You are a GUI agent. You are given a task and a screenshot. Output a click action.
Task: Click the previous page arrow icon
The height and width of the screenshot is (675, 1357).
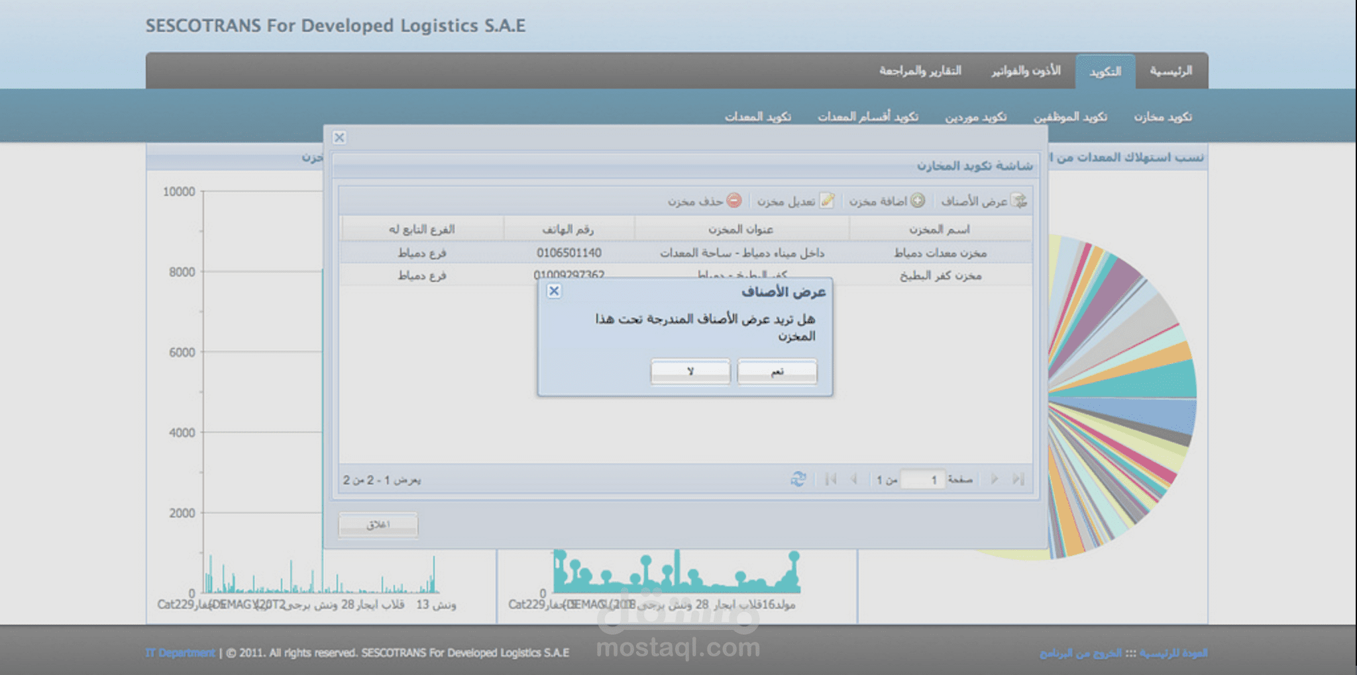click(853, 478)
